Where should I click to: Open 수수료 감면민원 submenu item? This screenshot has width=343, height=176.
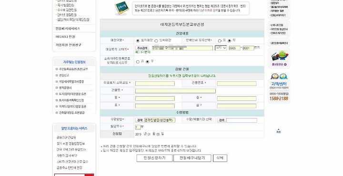67,10
